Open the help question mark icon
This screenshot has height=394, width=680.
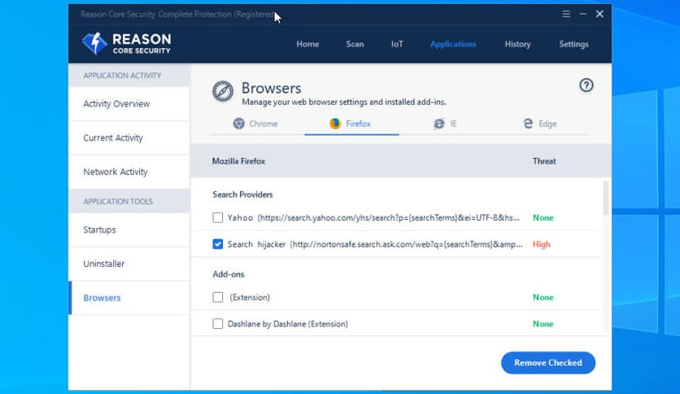tap(586, 85)
